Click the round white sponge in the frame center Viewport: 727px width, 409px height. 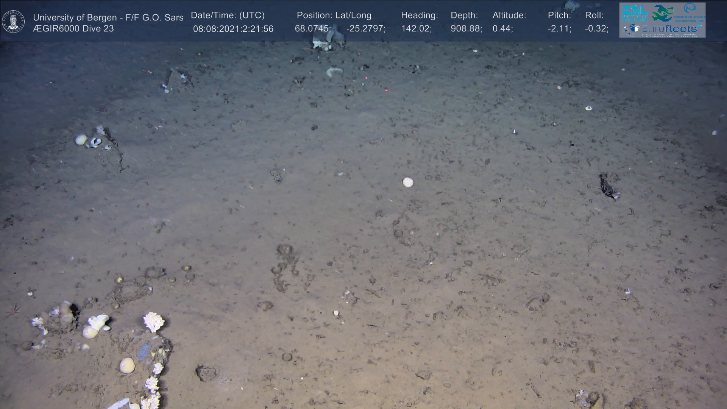pos(408,182)
